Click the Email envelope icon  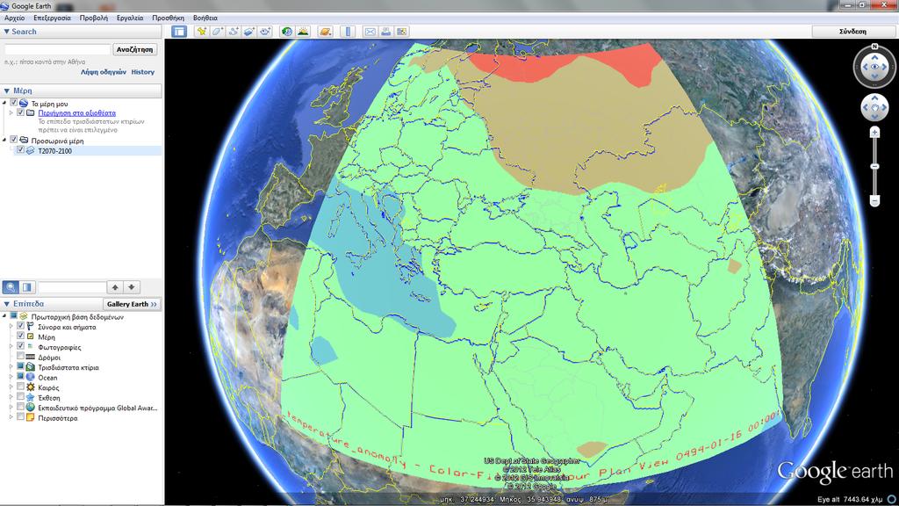coord(370,32)
